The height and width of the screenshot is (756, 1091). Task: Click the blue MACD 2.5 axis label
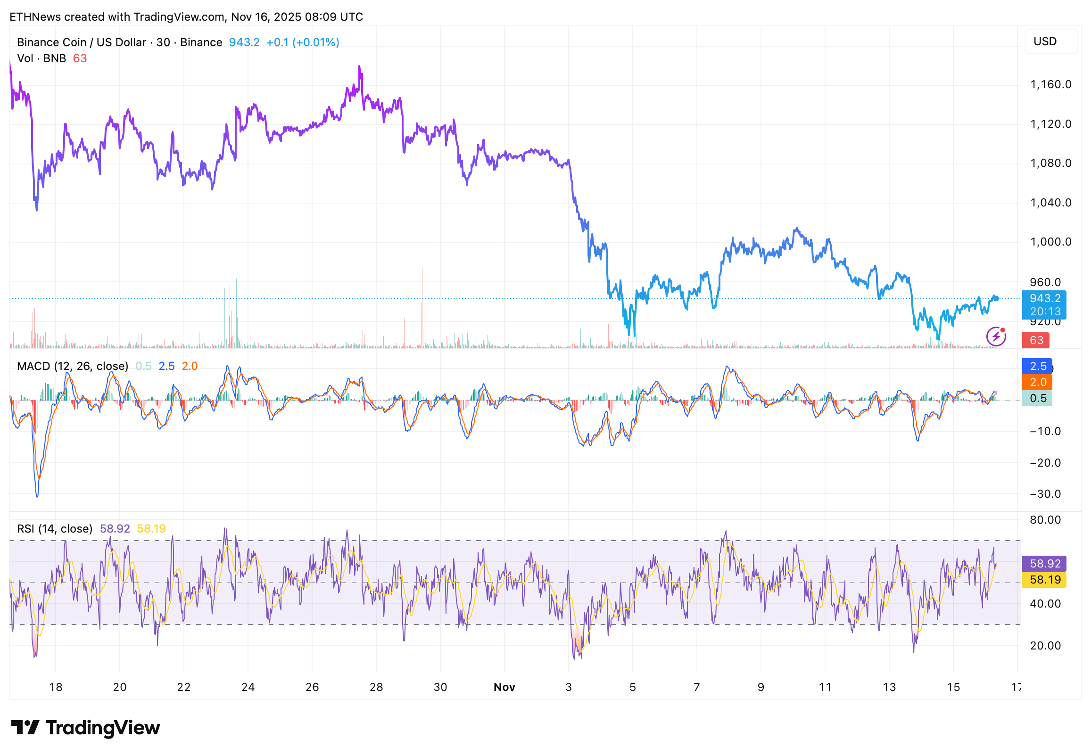point(1037,366)
